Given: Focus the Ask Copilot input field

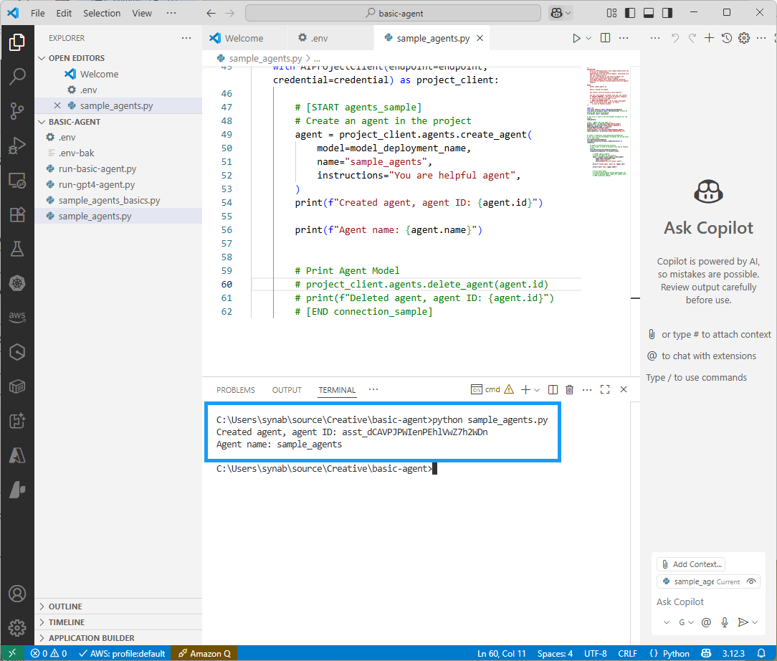Looking at the screenshot, I should point(707,602).
